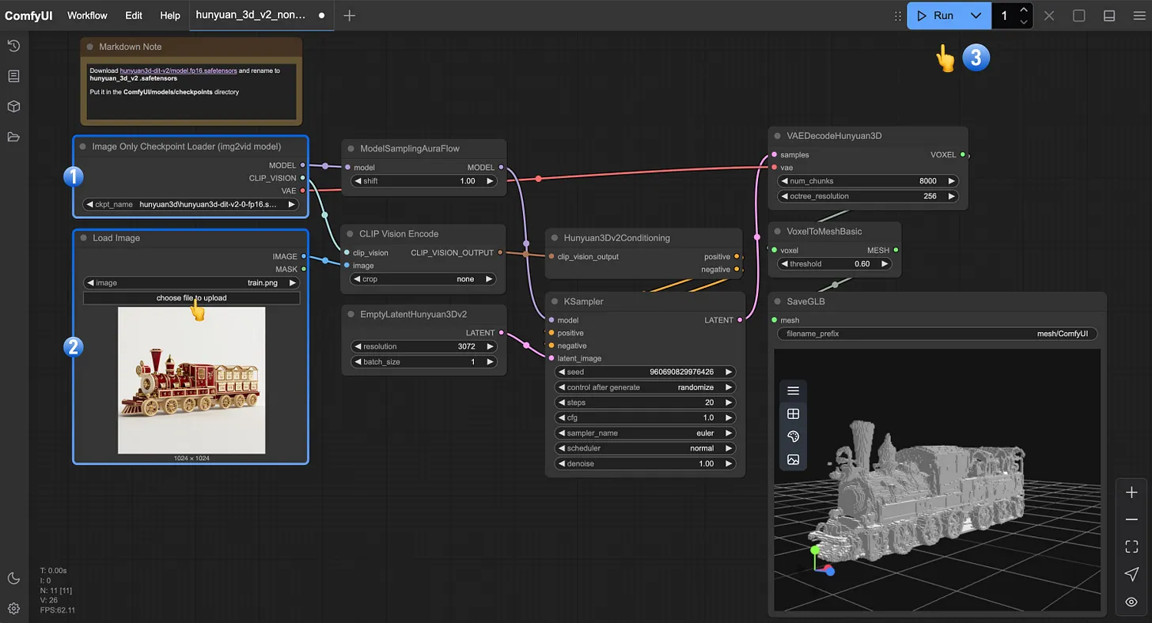Viewport: 1152px width, 623px height.
Task: Toggle dark theme moon icon
Action: coord(13,578)
